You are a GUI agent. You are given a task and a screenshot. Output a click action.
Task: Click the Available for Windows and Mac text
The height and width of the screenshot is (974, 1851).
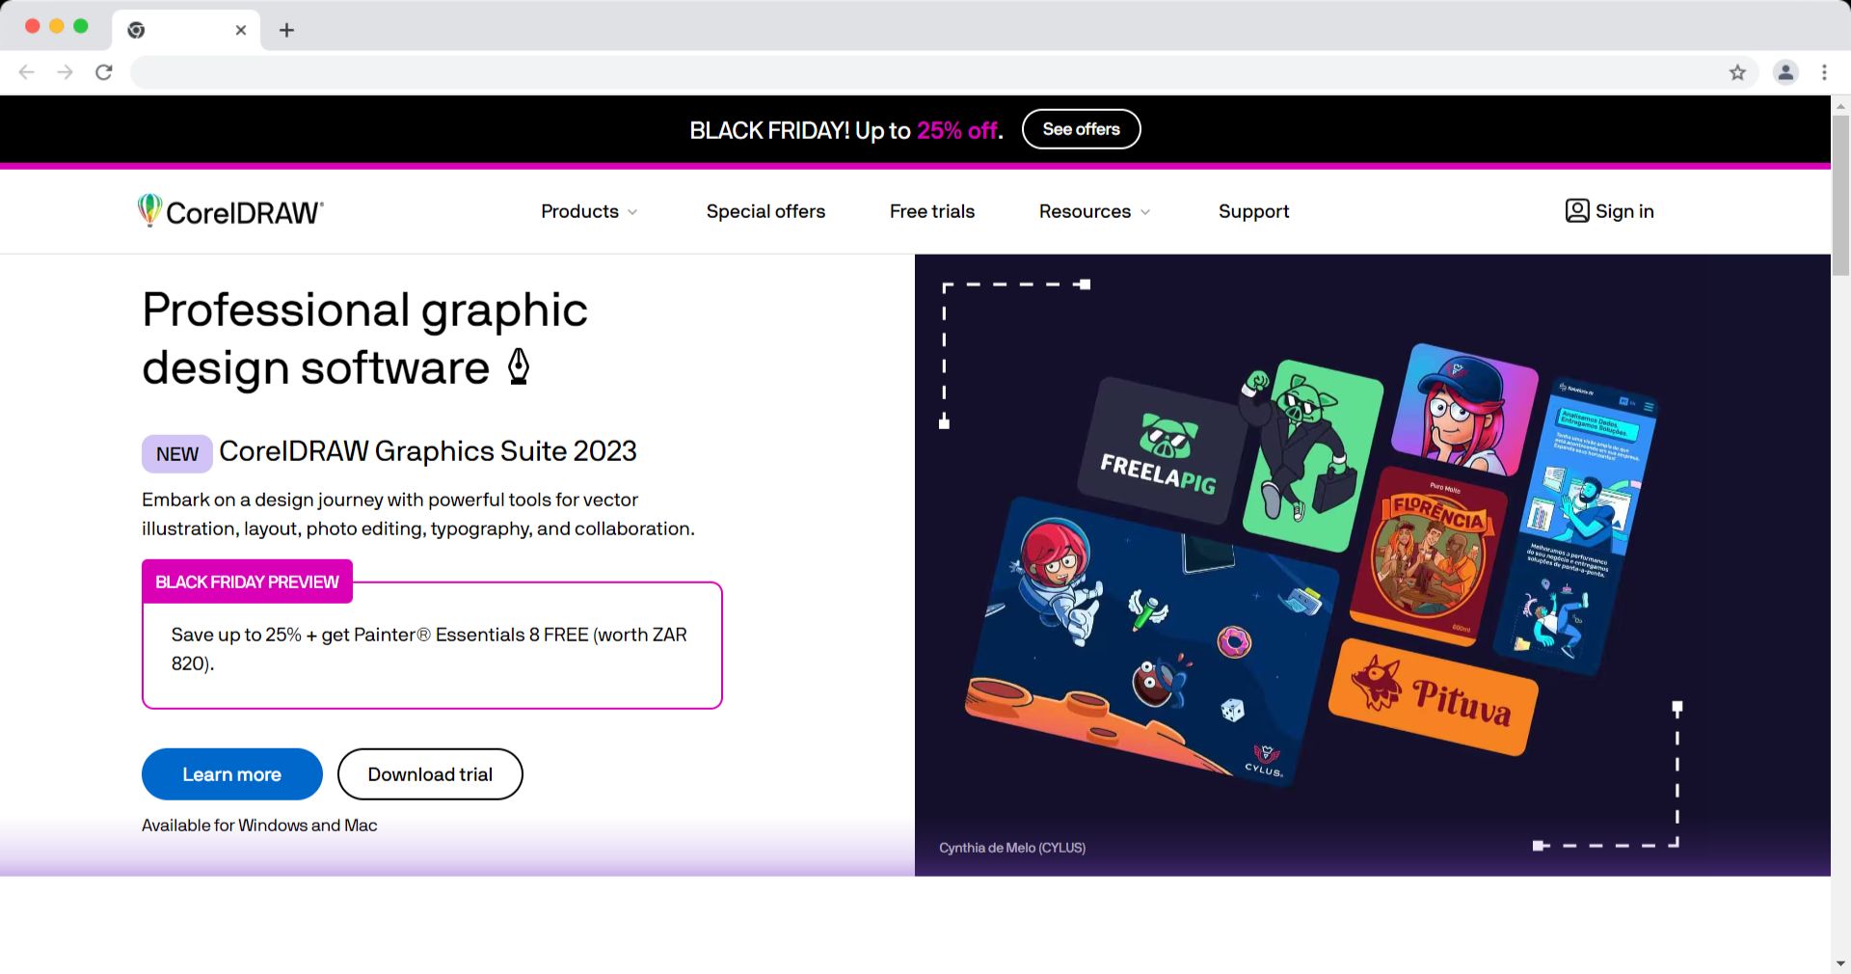tap(259, 825)
